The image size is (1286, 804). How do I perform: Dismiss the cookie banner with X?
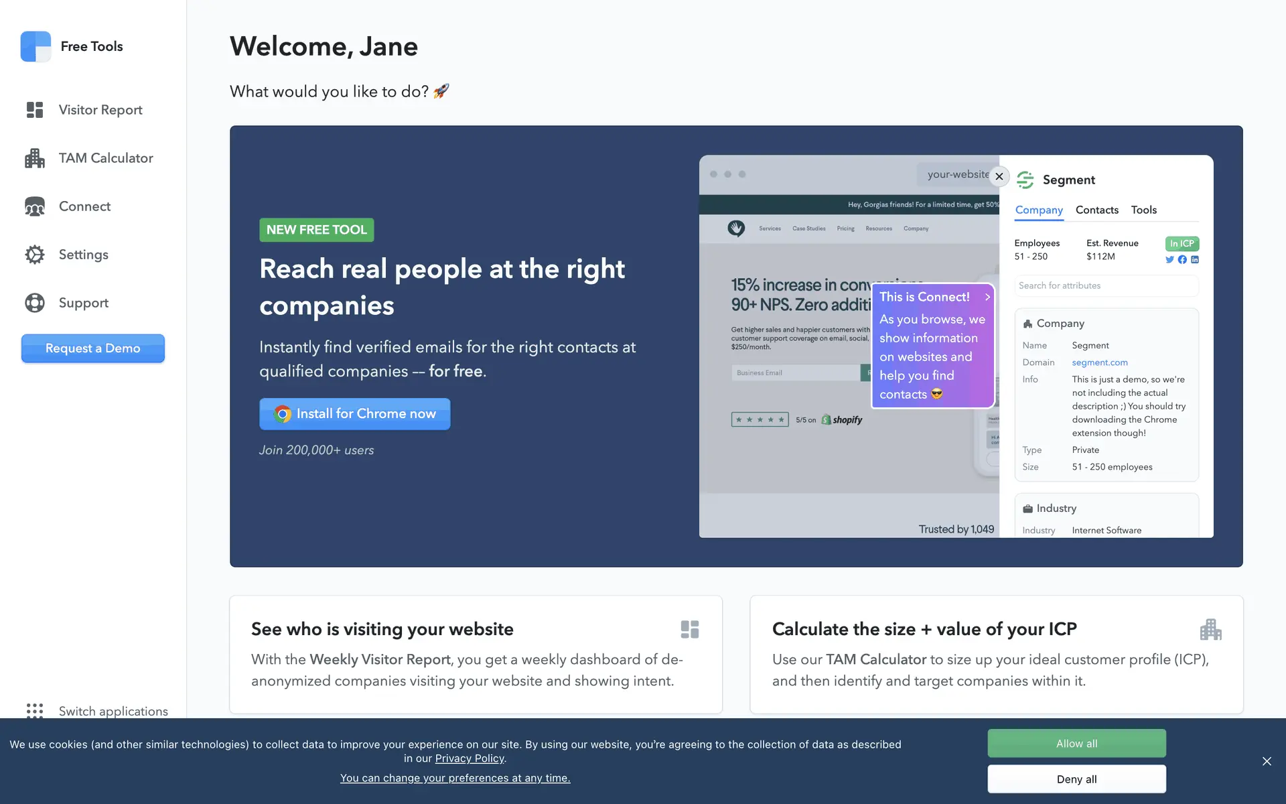[x=1267, y=761]
